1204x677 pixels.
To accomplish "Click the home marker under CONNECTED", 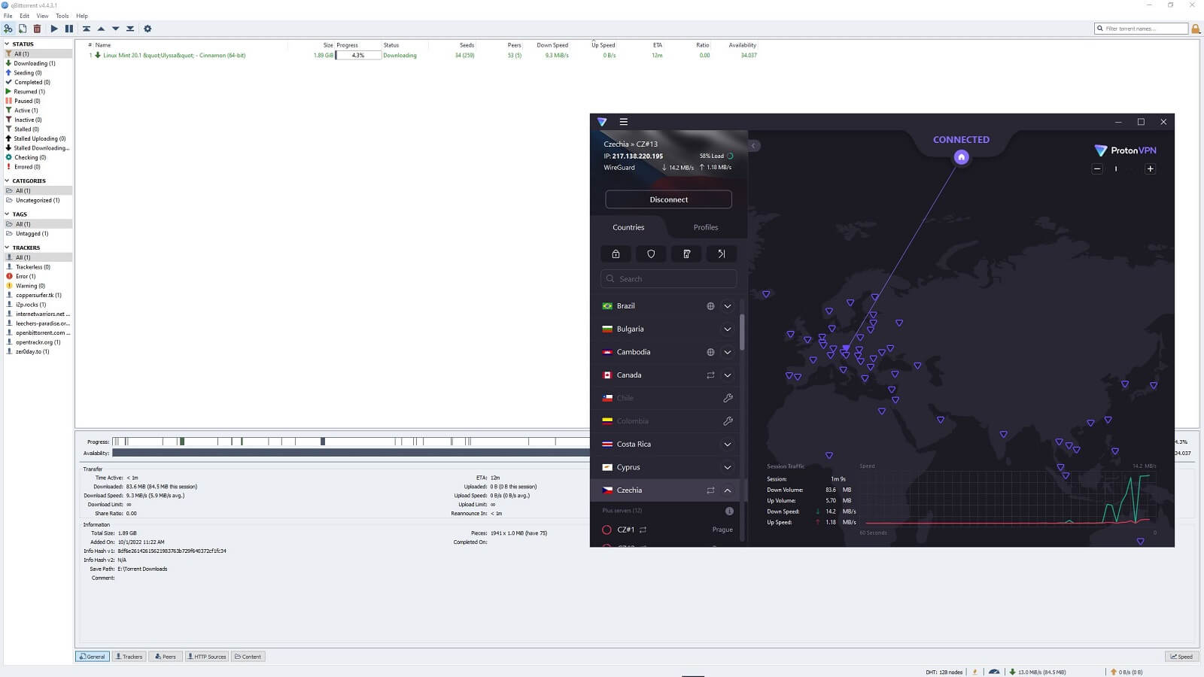I will (x=961, y=157).
